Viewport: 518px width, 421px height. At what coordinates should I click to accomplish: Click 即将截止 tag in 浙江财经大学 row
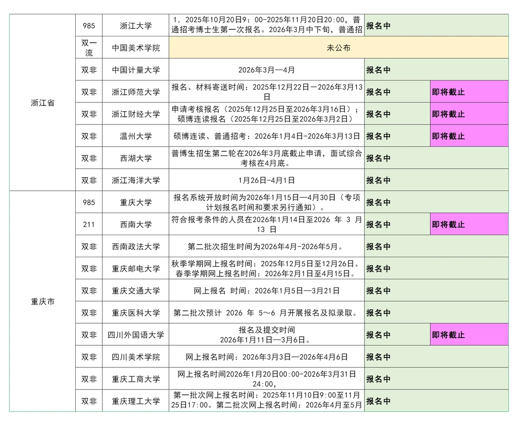pos(469,114)
